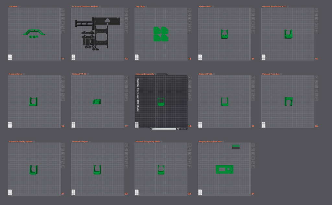
Task: Lock the Hotend Dragonfly plate 18
Action: click(x=190, y=91)
